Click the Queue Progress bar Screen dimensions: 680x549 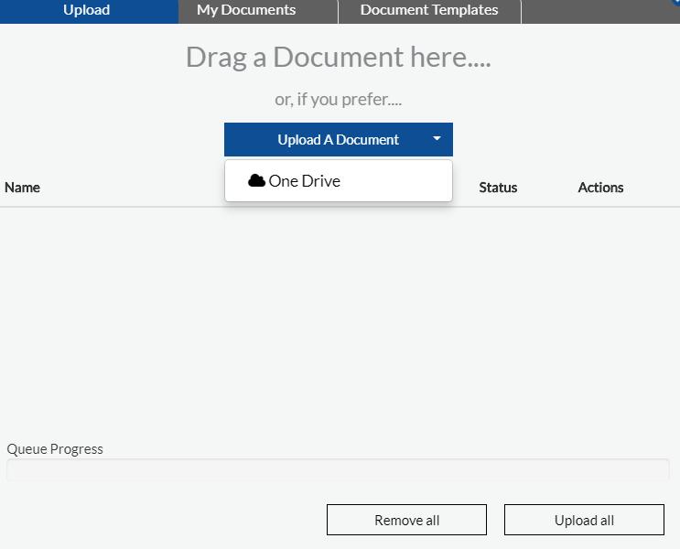(x=338, y=469)
